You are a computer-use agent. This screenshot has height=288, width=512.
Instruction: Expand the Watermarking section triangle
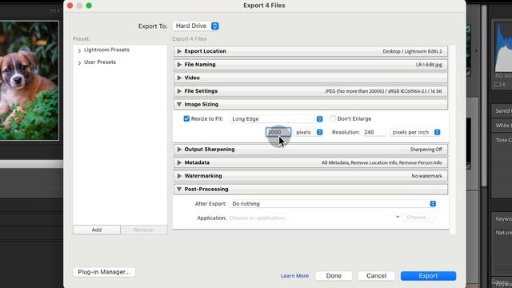[x=179, y=176]
